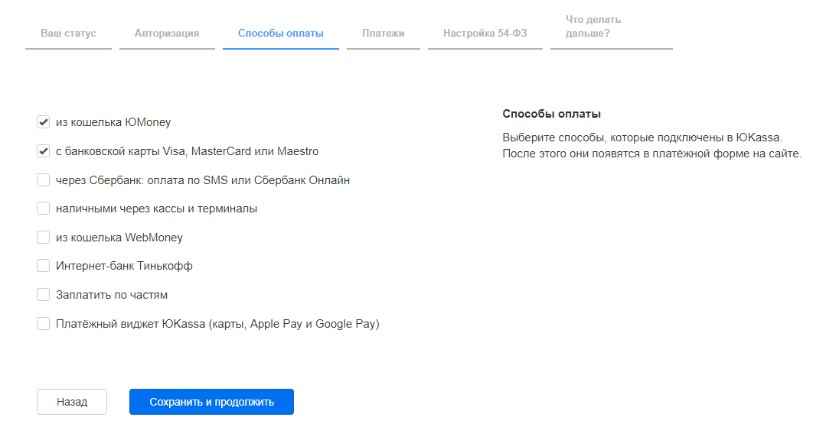Enable payment through Сбербанк SMS or Онлайн
Screen dimensions: 826x427
(x=43, y=180)
